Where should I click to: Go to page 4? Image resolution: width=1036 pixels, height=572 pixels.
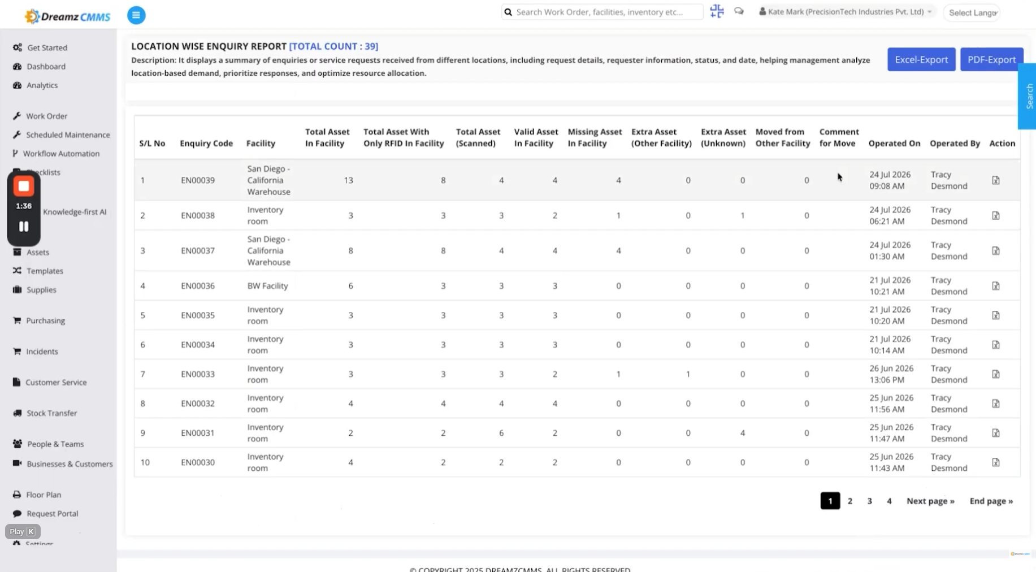889,501
